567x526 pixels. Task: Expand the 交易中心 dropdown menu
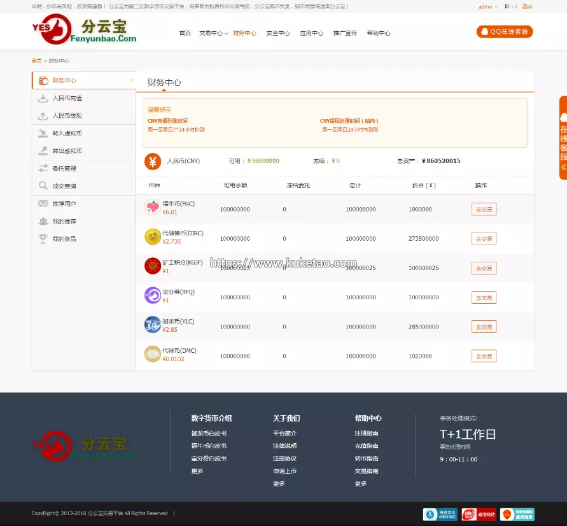point(213,33)
